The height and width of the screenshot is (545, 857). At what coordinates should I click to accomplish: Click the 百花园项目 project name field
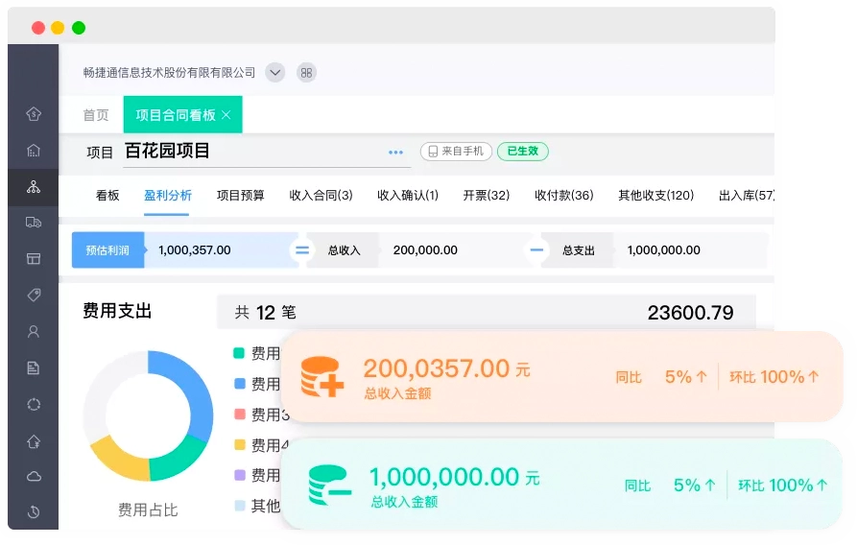click(267, 152)
